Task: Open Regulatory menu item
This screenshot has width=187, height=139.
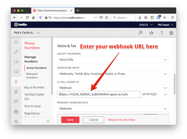Action: click(x=32, y=113)
